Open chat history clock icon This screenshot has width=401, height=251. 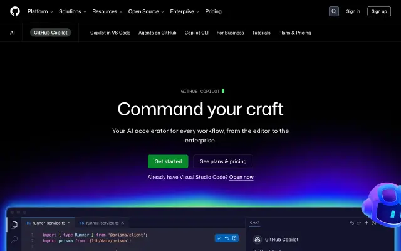click(373, 223)
